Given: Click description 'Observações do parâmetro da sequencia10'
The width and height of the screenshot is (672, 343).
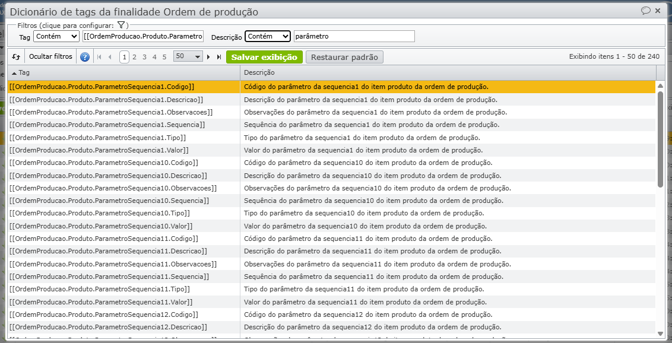Looking at the screenshot, I should click(x=378, y=188).
